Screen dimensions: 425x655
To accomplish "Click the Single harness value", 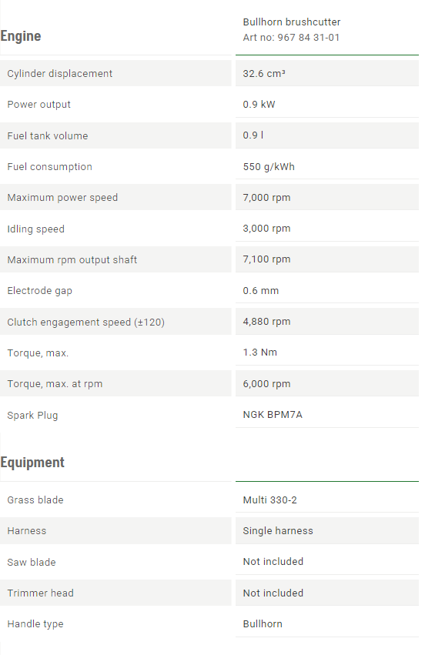I will (x=278, y=531).
